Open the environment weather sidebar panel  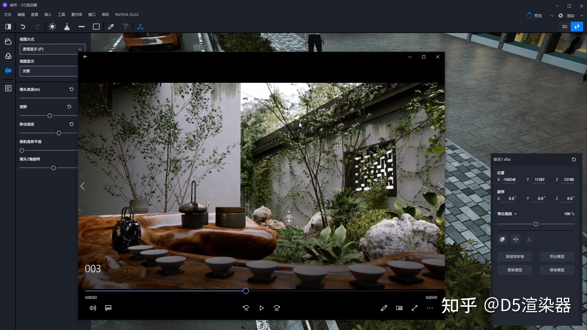pyautogui.click(x=8, y=42)
